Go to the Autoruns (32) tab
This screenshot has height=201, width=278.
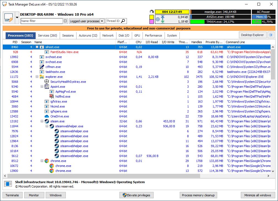click(x=88, y=35)
